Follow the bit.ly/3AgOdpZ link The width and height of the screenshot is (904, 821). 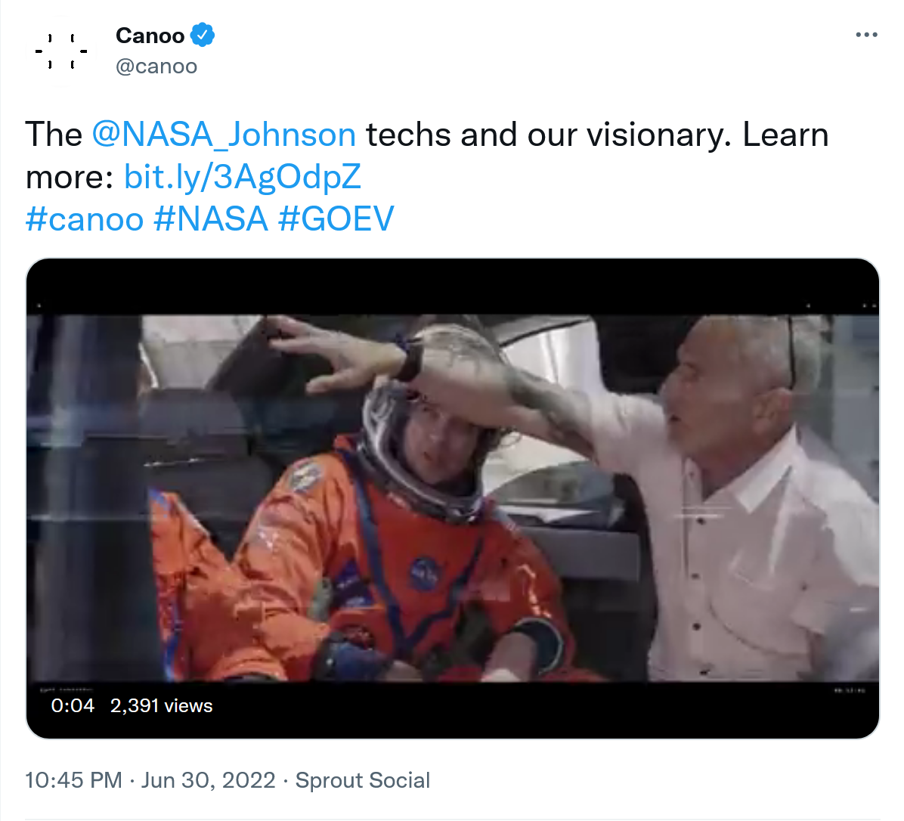[x=243, y=177]
